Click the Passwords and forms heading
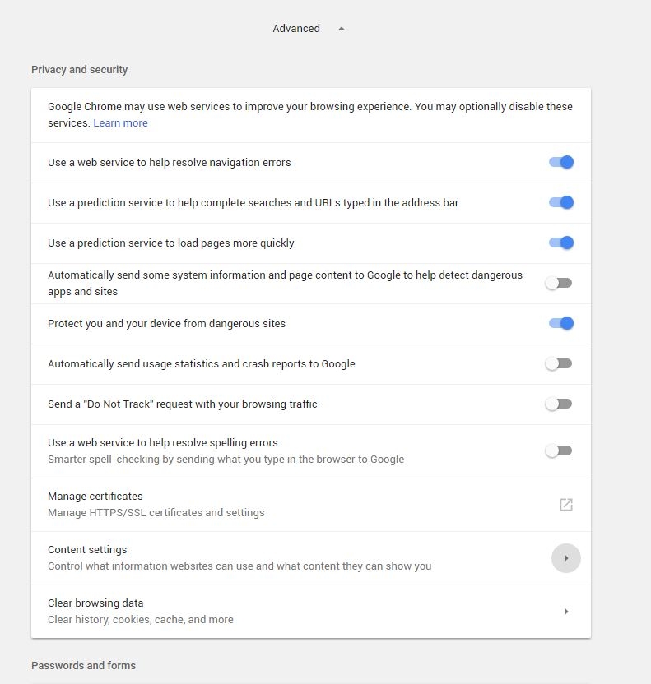Viewport: 651px width, 684px height. [83, 665]
